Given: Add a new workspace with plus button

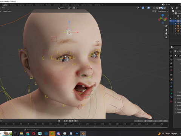Looking at the screenshot, I should click(103, 5).
